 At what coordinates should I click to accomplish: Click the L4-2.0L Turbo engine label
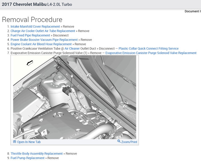pyautogui.click(x=60, y=5)
